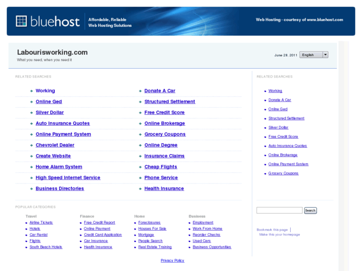Click sidebar Online Ged link
Viewport: 362px width, 271px height.
(278, 109)
